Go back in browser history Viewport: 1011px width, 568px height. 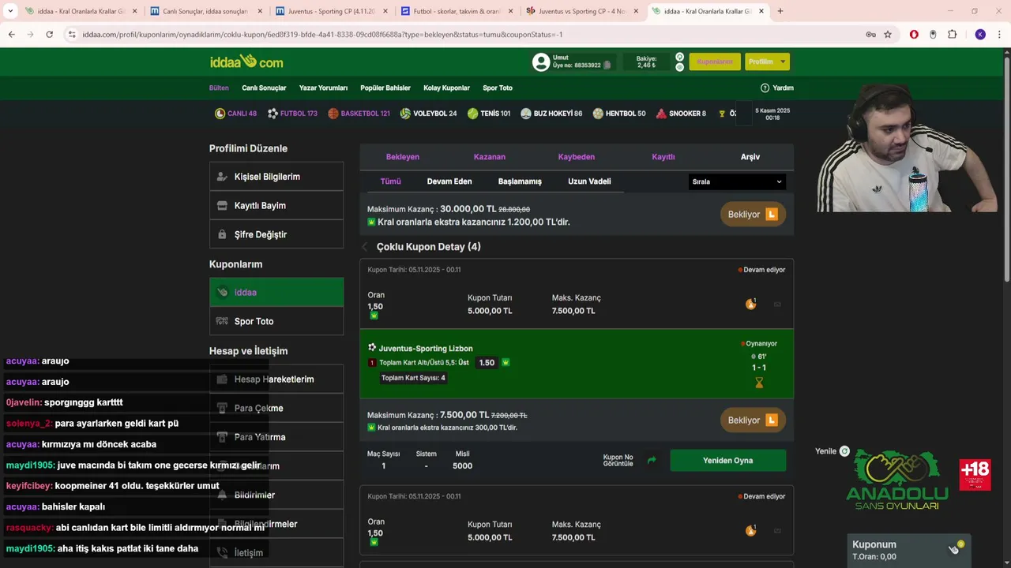tap(11, 35)
